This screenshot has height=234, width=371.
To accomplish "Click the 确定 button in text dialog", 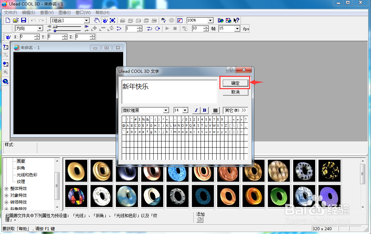I will click(x=235, y=83).
